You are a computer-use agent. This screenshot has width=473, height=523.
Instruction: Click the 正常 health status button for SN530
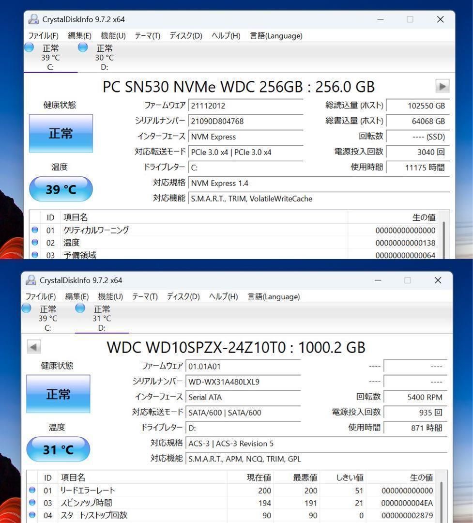(61, 134)
